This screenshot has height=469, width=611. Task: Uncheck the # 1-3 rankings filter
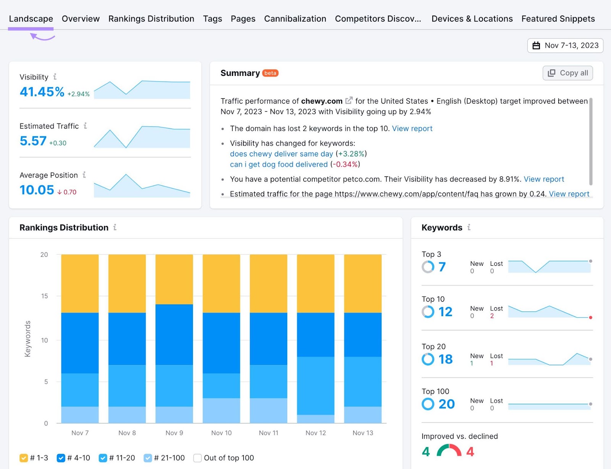pyautogui.click(x=24, y=458)
